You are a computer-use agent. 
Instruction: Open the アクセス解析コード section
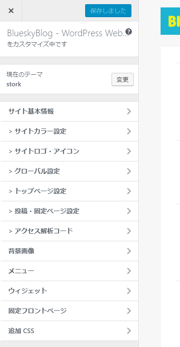(69, 231)
